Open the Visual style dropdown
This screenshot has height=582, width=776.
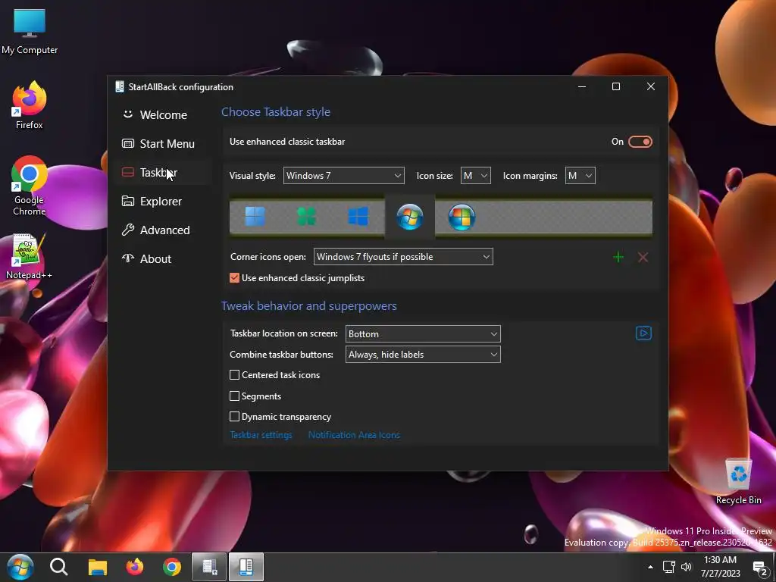(x=343, y=175)
